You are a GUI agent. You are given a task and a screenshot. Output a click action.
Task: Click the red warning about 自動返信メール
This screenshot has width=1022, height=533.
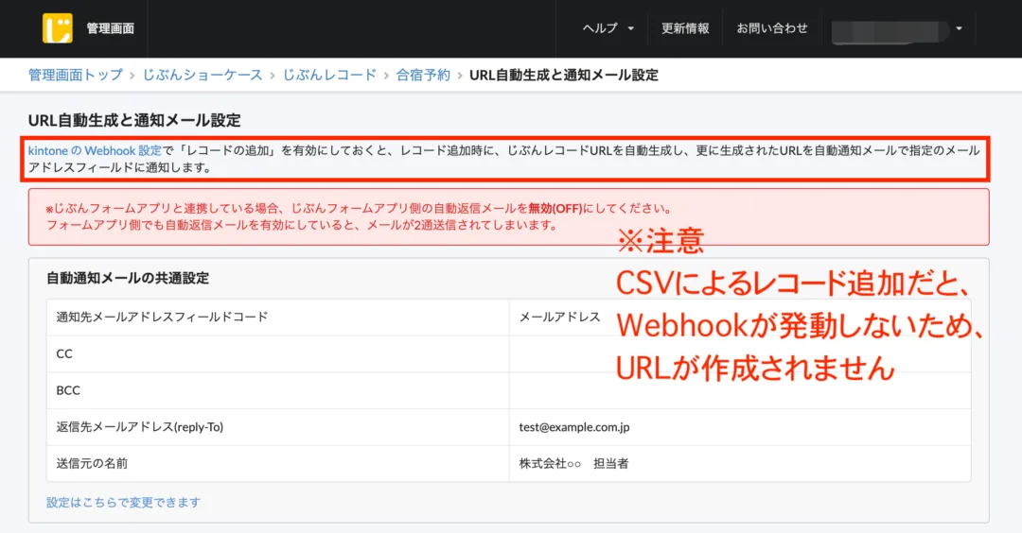508,216
